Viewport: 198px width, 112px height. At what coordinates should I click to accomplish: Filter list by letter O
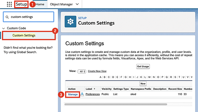pyautogui.click(x=158, y=77)
